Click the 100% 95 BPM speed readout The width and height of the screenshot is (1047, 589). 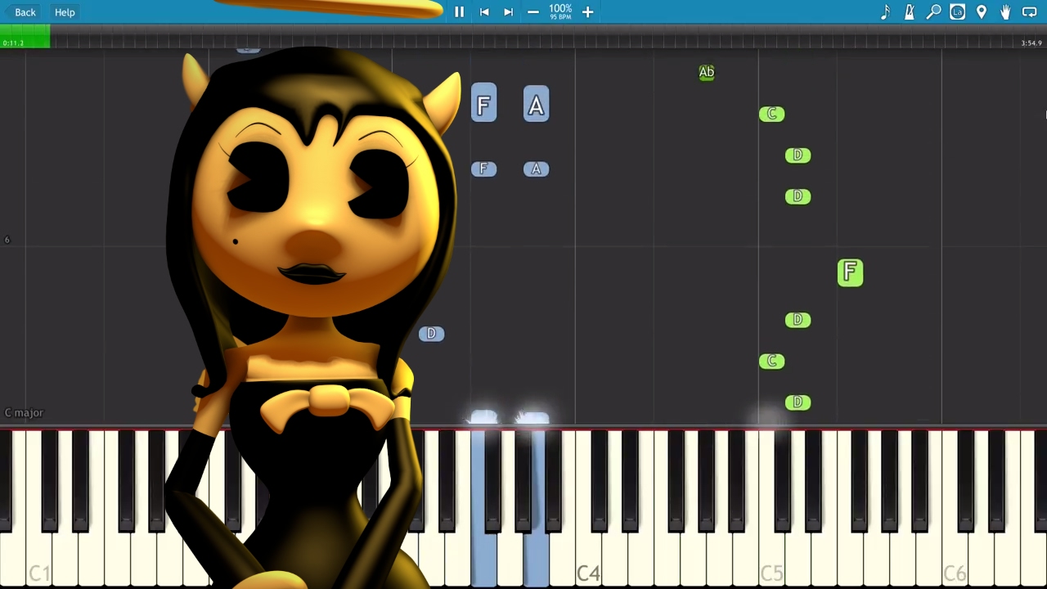pos(560,11)
